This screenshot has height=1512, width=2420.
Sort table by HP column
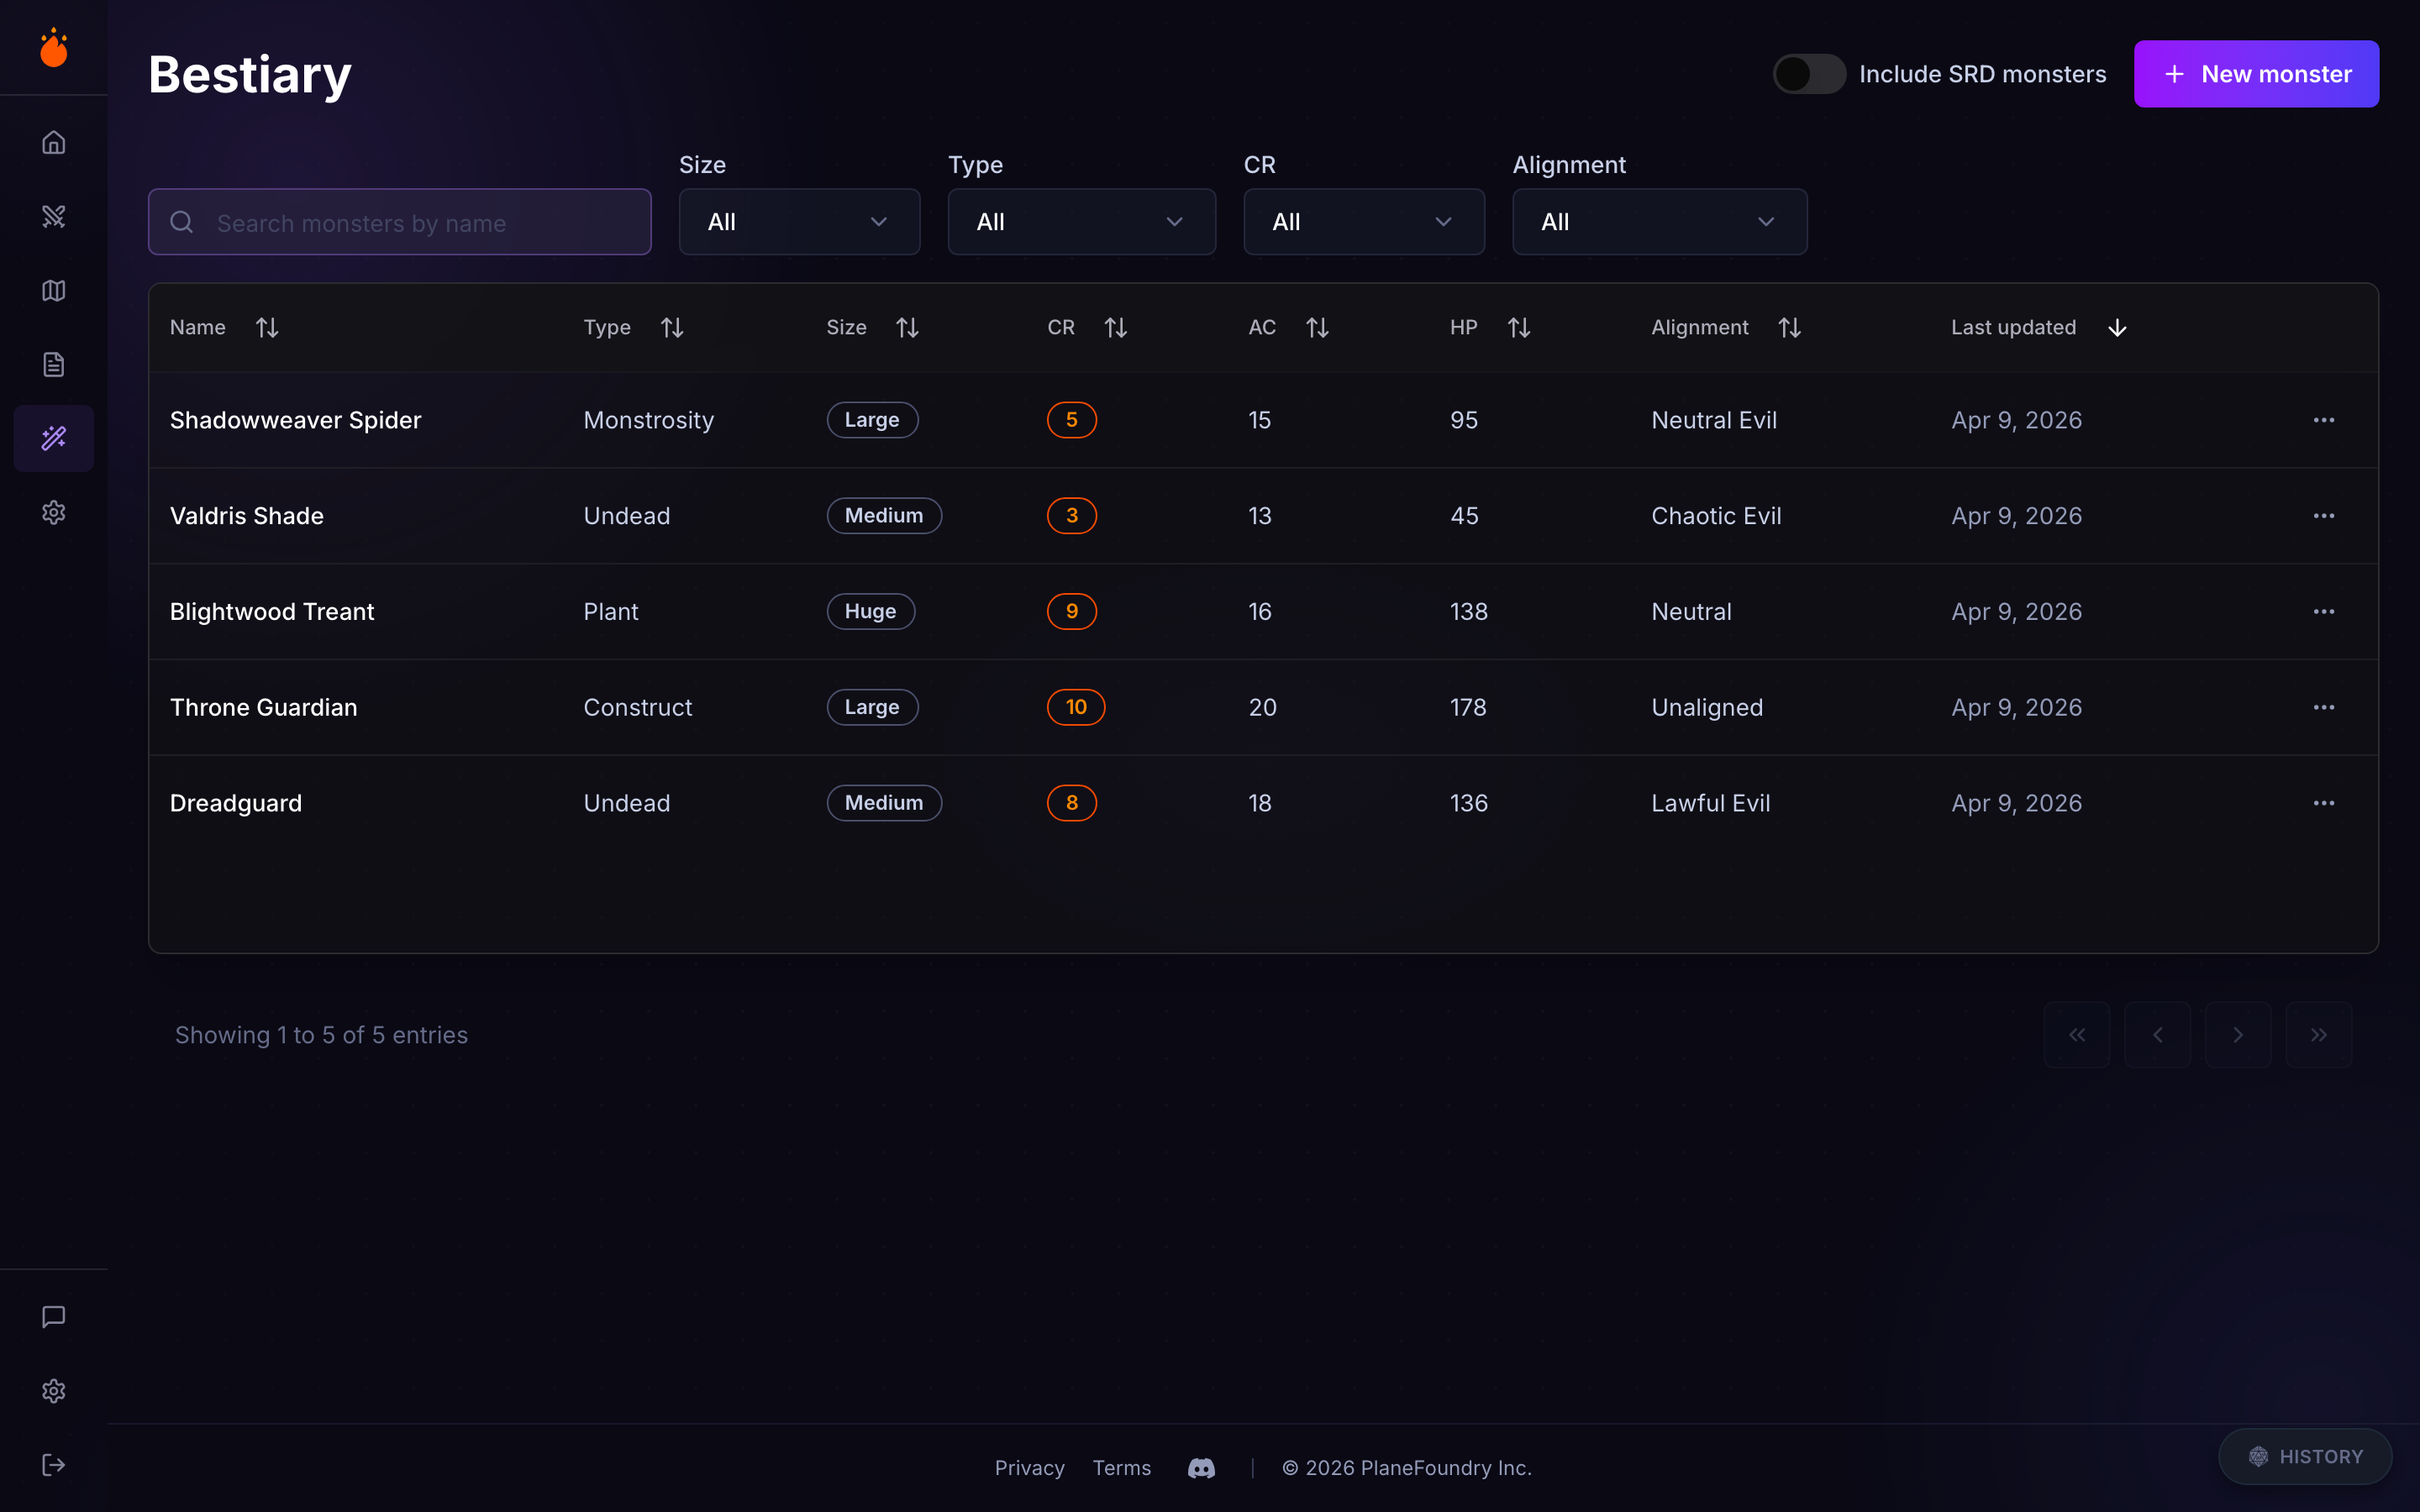[1518, 328]
